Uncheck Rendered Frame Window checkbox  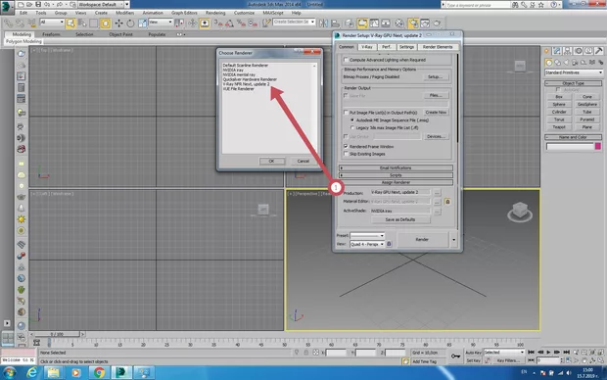(x=346, y=147)
